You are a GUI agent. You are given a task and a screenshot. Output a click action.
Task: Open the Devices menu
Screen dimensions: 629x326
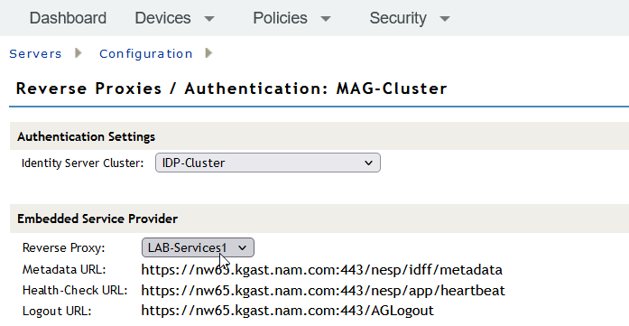(x=162, y=18)
